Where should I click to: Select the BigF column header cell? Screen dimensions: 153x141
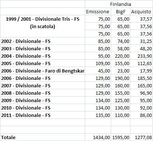(x=120, y=11)
